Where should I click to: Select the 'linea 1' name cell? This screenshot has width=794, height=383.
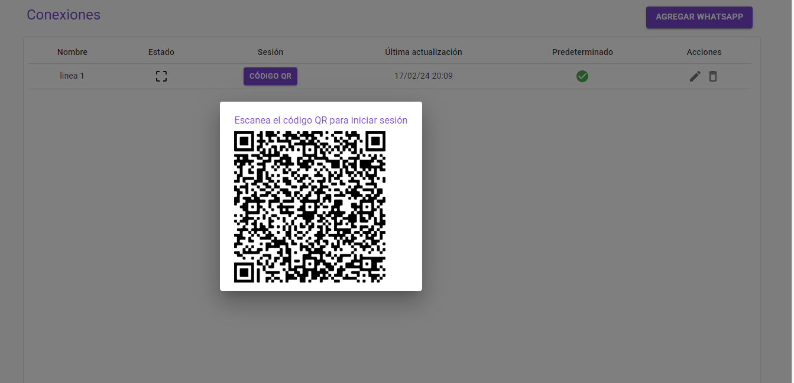pos(72,76)
